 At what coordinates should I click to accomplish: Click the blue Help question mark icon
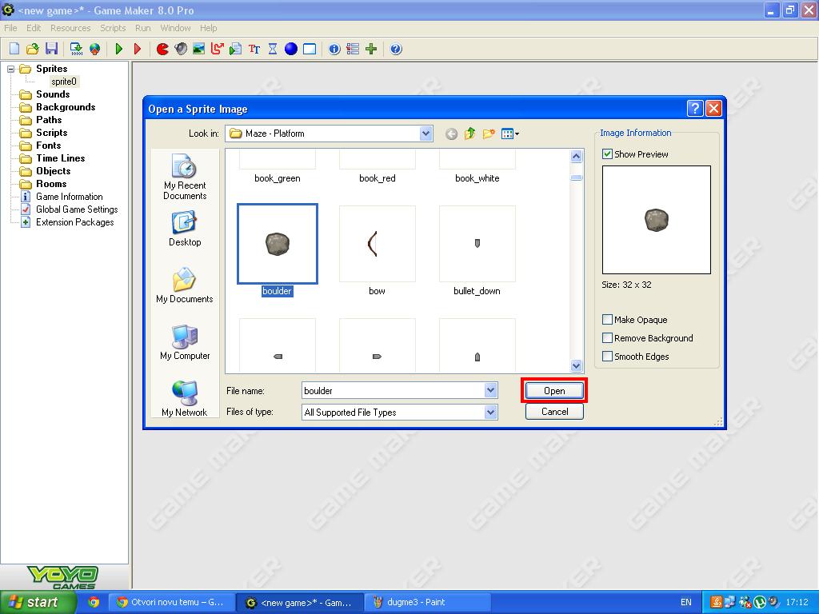pos(396,49)
